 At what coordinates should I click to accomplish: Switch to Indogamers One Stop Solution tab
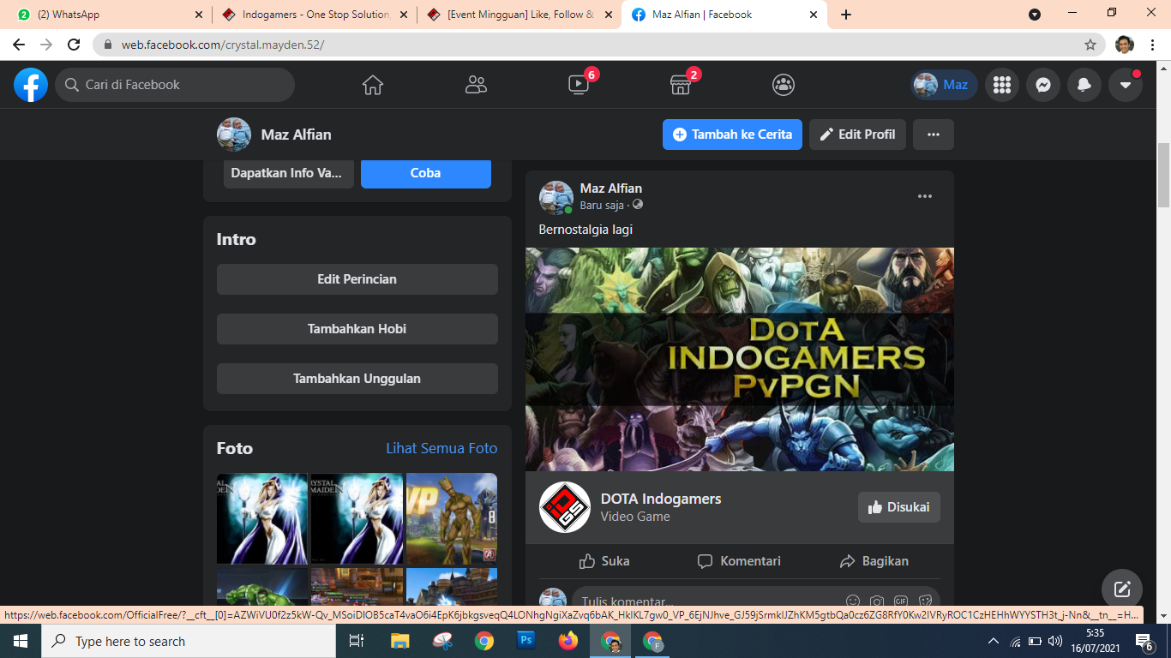[313, 15]
